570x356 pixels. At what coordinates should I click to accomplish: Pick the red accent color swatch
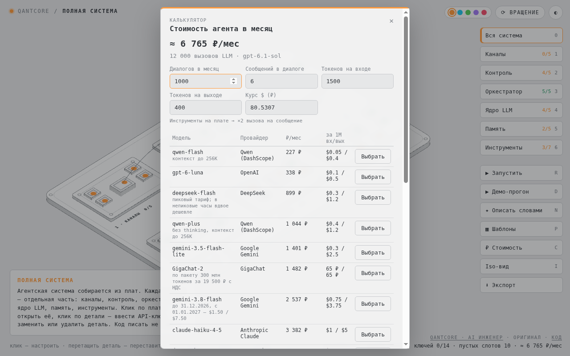tap(484, 12)
